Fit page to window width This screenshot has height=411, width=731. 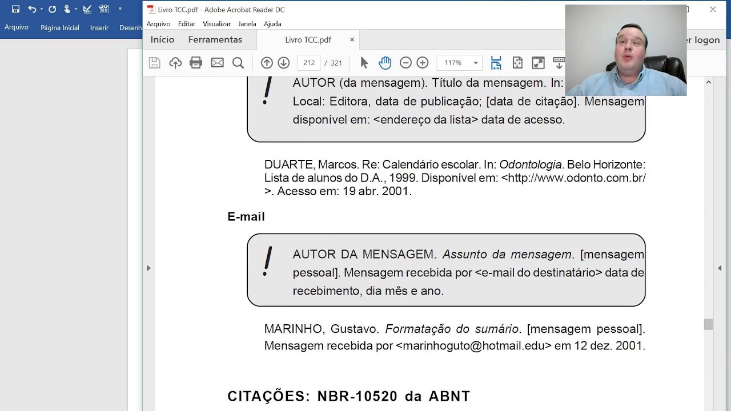click(496, 63)
